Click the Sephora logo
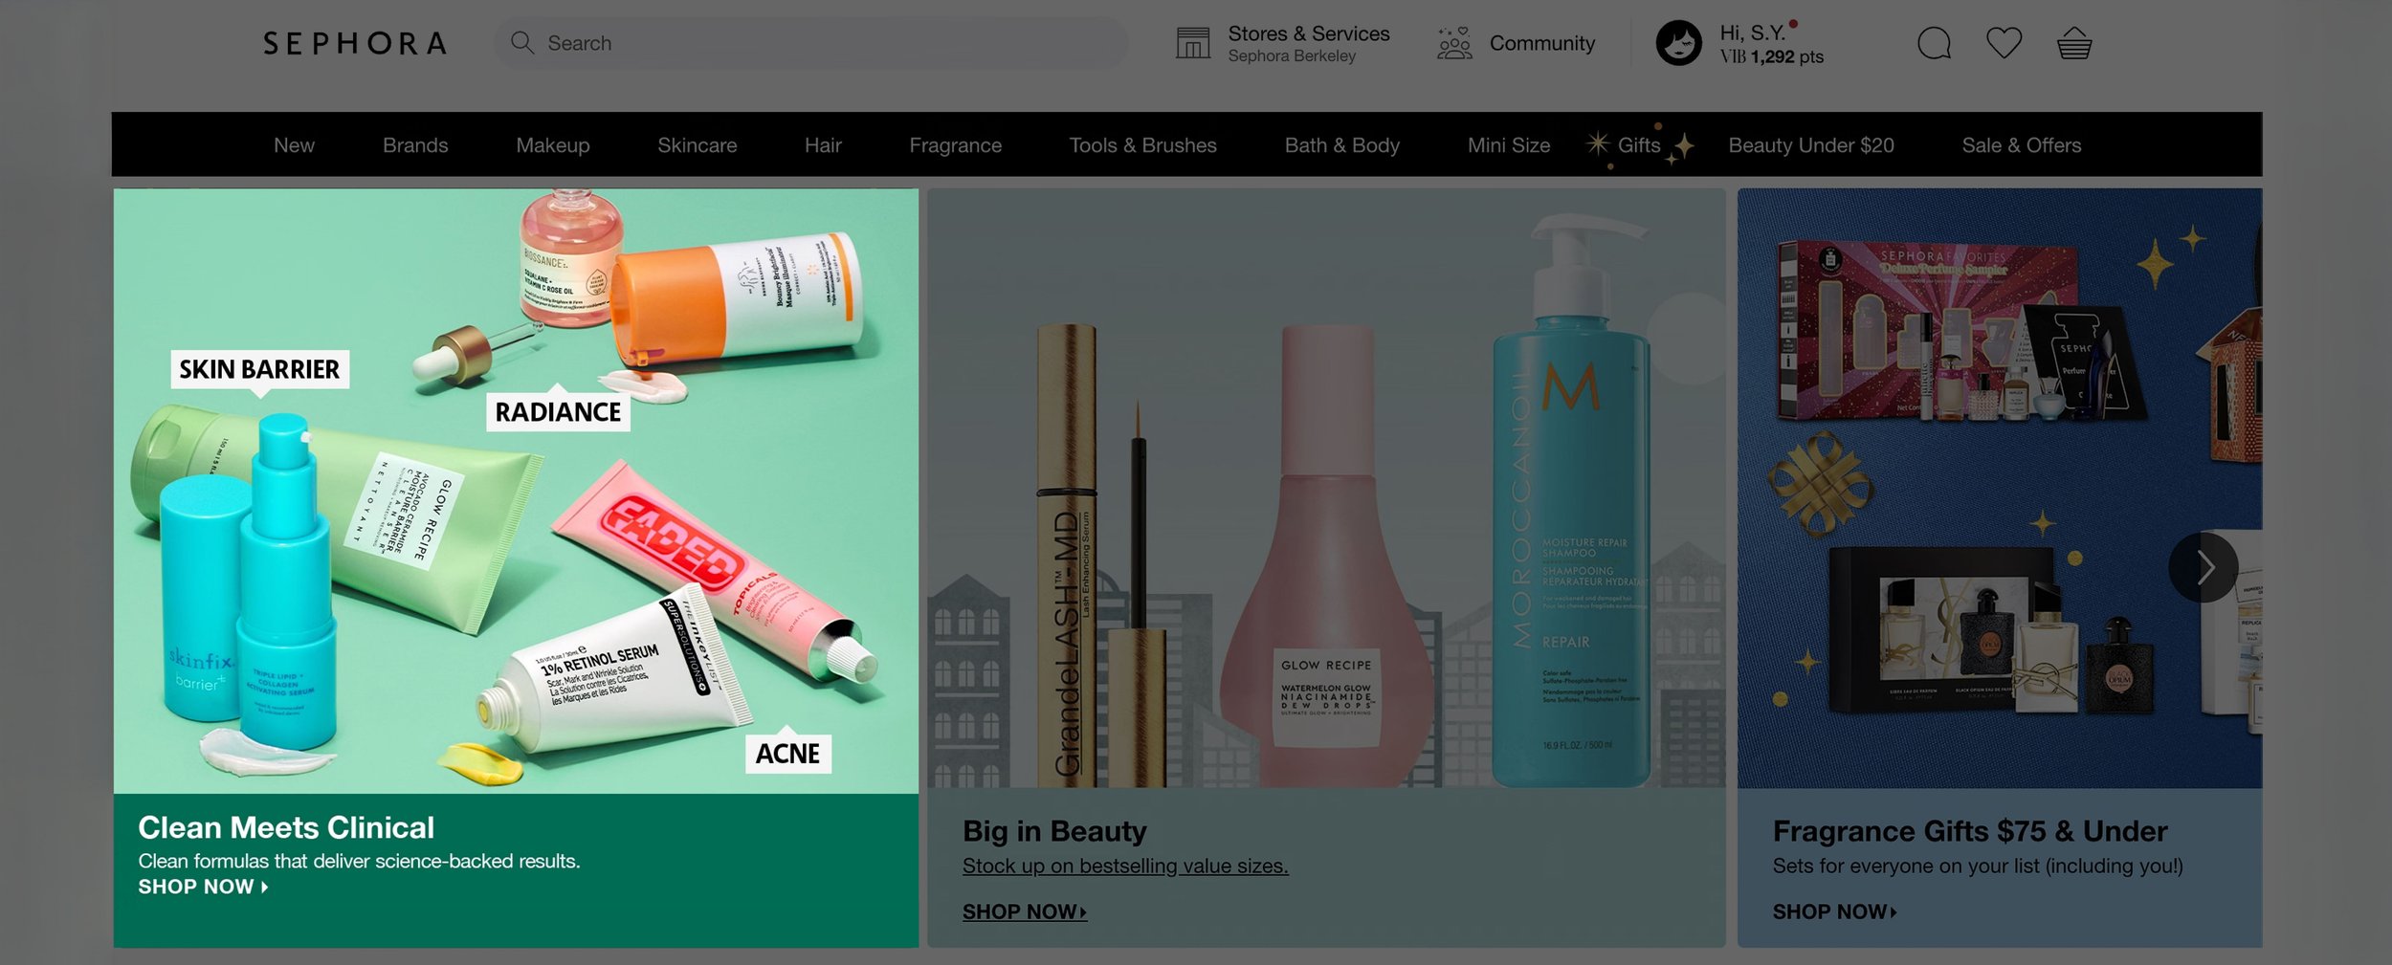 click(355, 43)
